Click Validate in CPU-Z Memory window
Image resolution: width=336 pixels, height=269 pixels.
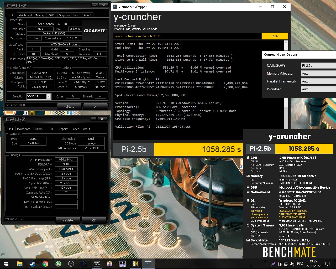tap(68, 220)
